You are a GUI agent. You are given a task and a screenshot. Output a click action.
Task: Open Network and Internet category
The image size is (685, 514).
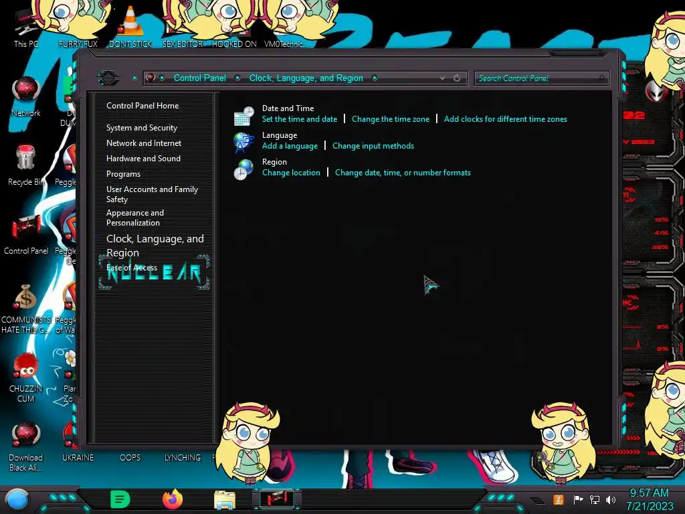(x=144, y=143)
